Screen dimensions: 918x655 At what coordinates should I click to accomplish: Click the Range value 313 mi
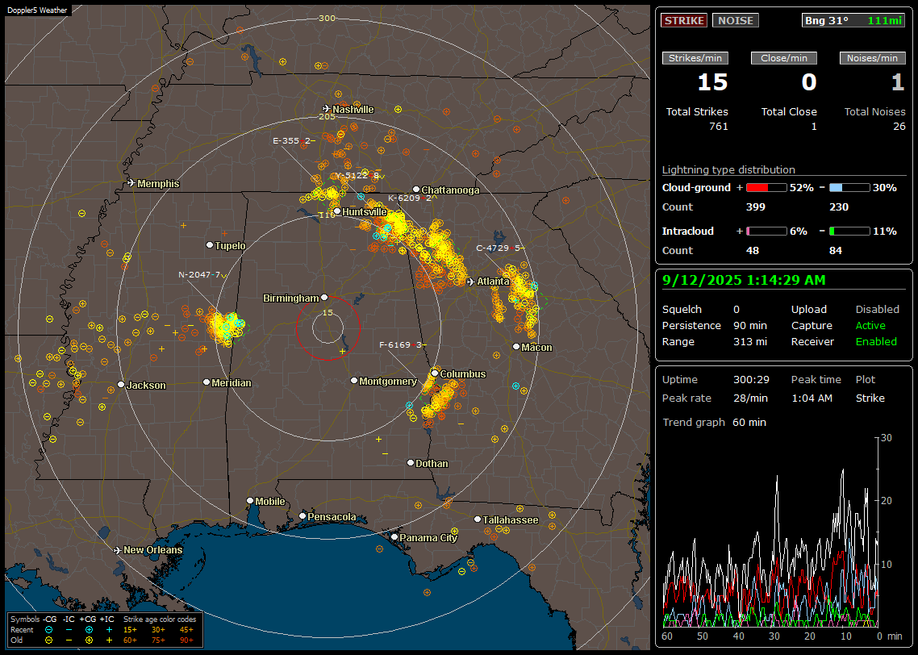click(x=750, y=342)
